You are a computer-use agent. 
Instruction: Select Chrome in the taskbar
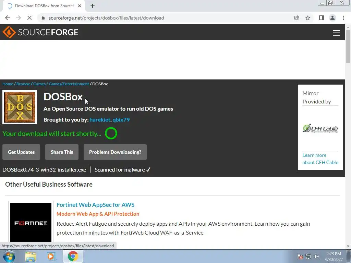(x=73, y=256)
